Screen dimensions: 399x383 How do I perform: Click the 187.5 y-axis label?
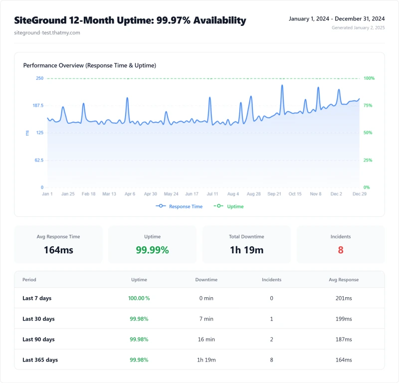pyautogui.click(x=38, y=105)
